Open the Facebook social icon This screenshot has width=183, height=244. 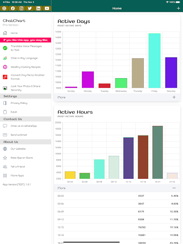(13, 9)
